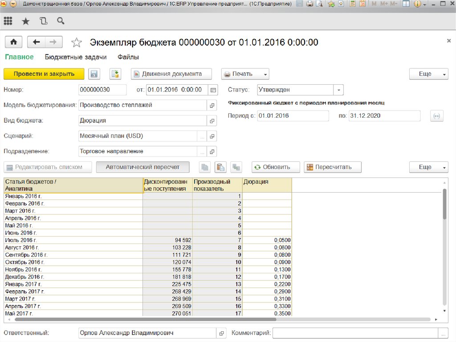
Task: Open the Файлы tab
Action: coord(128,57)
